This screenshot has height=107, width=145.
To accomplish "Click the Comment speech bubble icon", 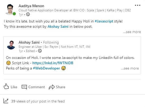I will pos(24,87).
